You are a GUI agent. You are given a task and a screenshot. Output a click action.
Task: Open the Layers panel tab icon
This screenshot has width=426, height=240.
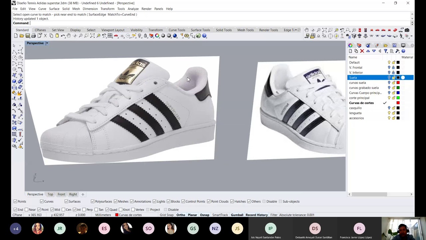(359, 45)
